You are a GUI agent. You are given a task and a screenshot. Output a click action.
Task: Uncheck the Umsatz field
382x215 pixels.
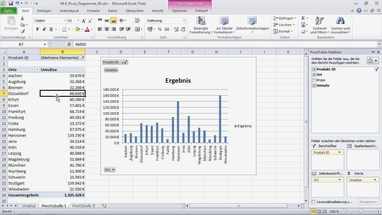(314, 85)
